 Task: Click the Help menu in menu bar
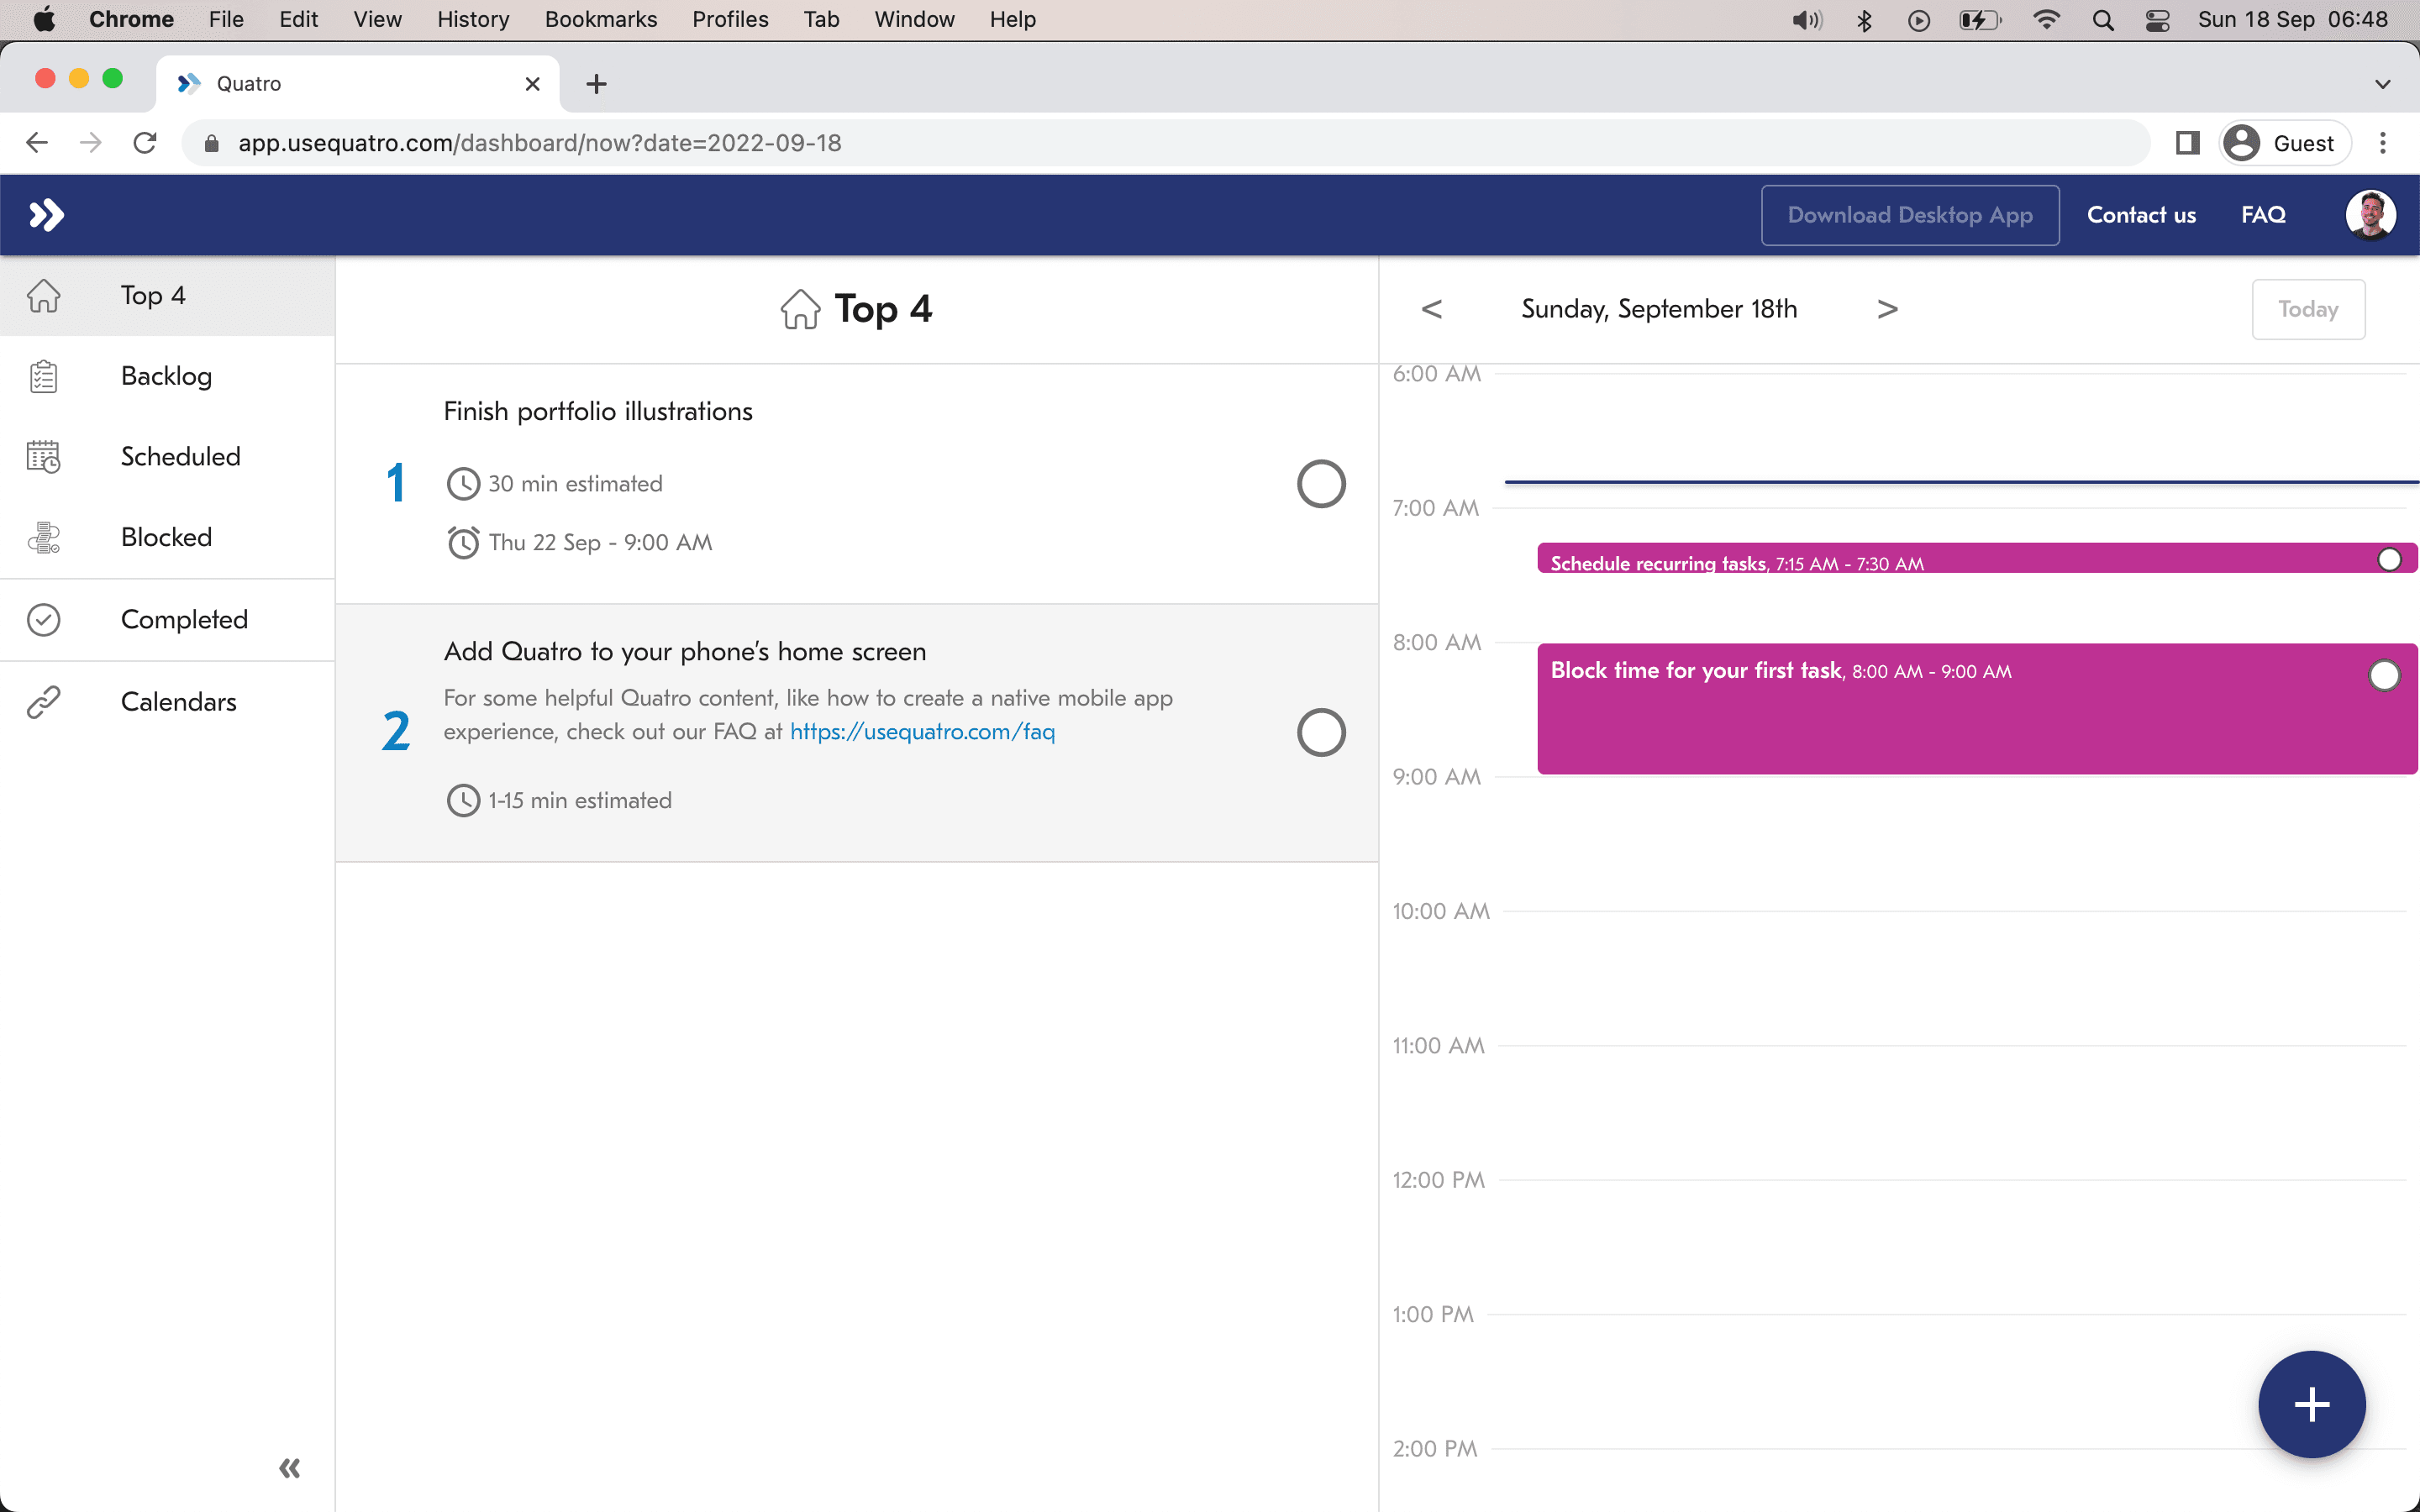click(1011, 19)
